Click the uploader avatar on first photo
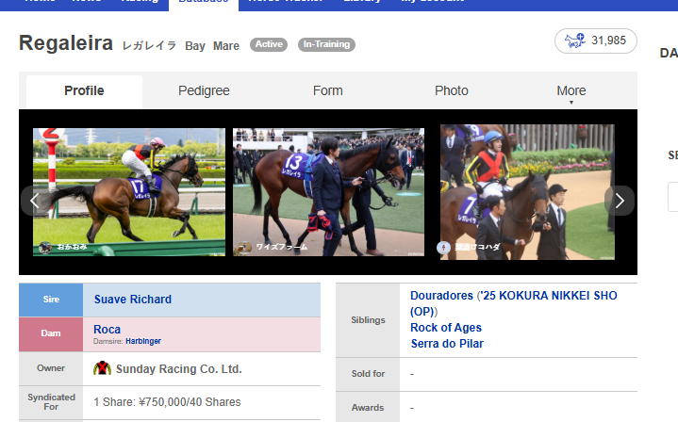The height and width of the screenshot is (422, 678). click(45, 247)
